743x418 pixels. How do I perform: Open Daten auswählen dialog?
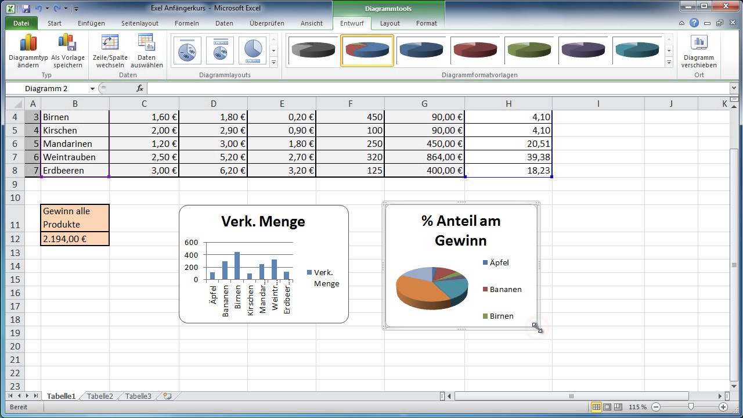(146, 51)
